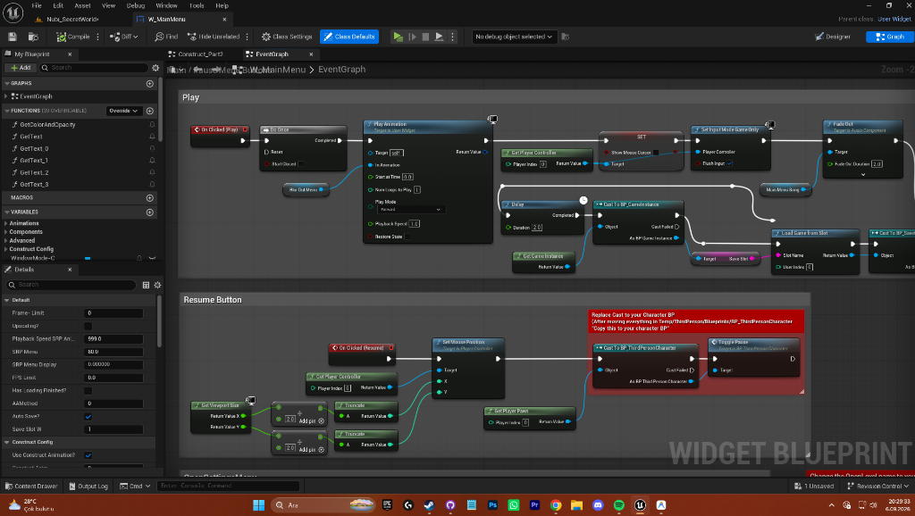915x516 pixels.
Task: Open the User Widget parent class link
Action: 894,20
